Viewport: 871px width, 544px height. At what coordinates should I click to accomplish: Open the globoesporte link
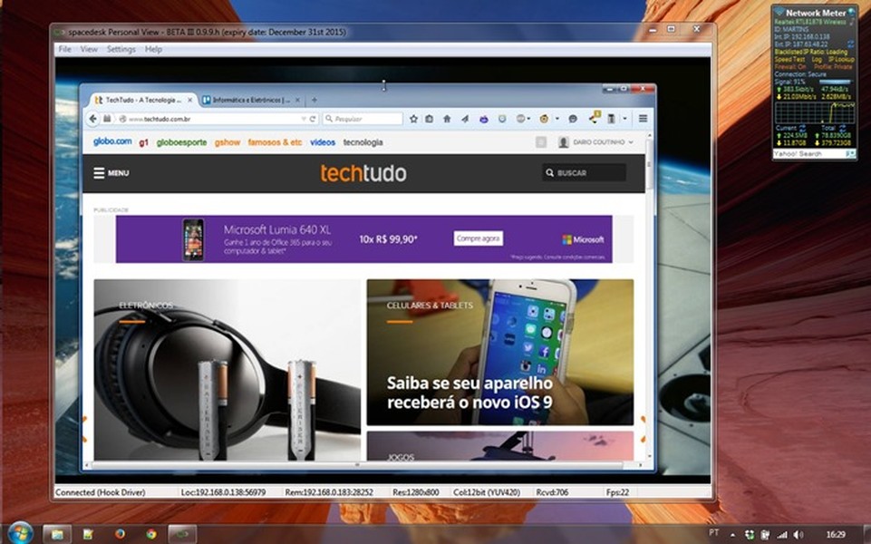(181, 142)
